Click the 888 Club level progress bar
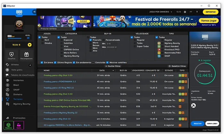 [x=15, y=38]
